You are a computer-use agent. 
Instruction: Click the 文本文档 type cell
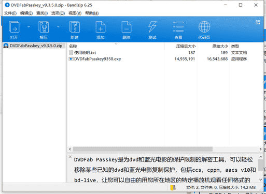[x=239, y=53]
